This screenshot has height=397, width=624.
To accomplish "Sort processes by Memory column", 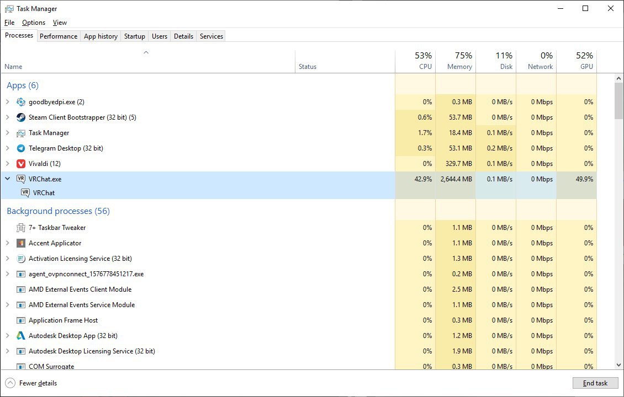I will point(456,62).
